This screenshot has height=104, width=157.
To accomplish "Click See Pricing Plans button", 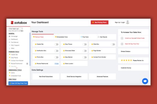I will (99, 23).
